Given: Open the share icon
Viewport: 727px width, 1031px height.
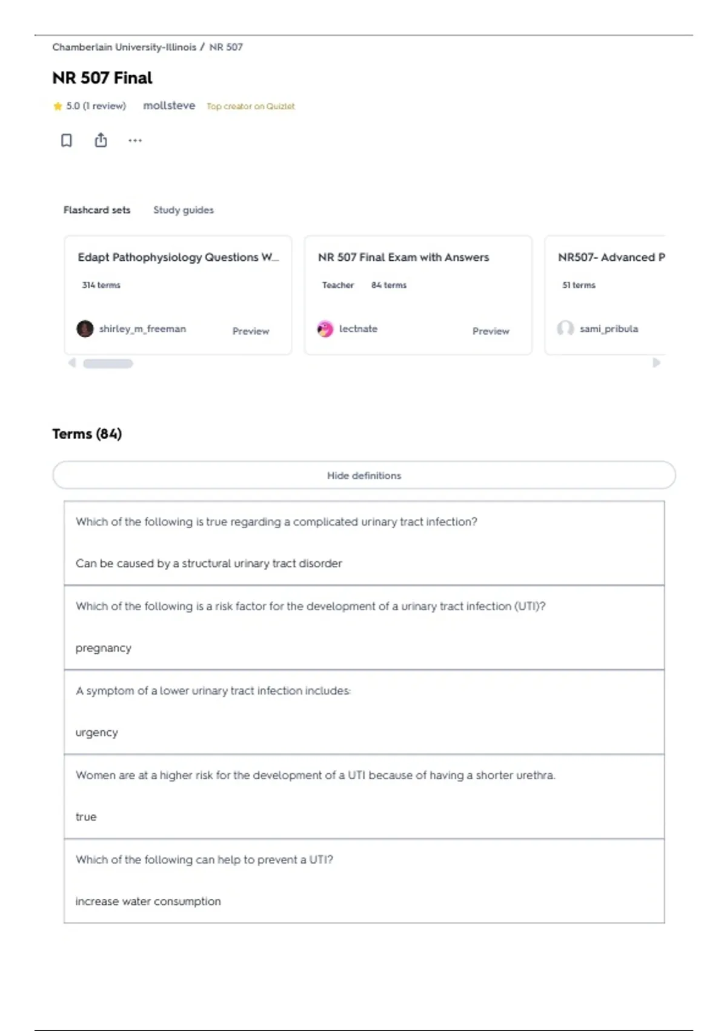Looking at the screenshot, I should (x=101, y=140).
